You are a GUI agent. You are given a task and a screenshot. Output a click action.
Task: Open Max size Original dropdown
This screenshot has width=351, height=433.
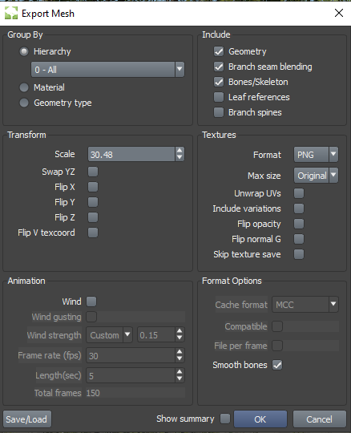pyautogui.click(x=316, y=176)
